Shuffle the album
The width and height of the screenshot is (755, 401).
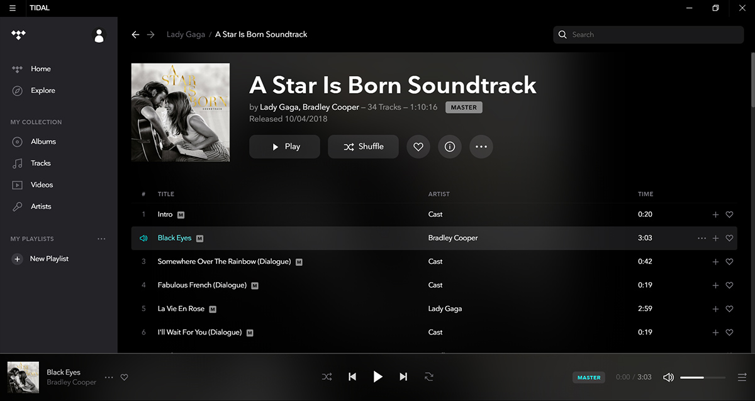pyautogui.click(x=363, y=146)
